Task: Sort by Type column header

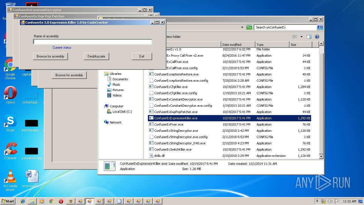Action: pos(272,45)
